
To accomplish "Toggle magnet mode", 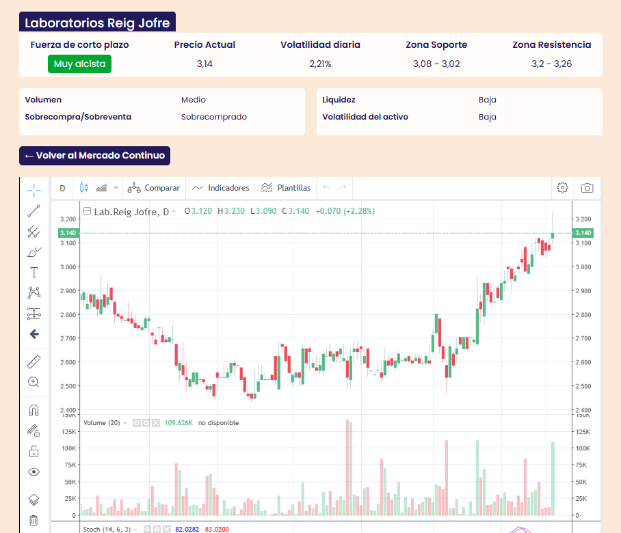I will 34,410.
